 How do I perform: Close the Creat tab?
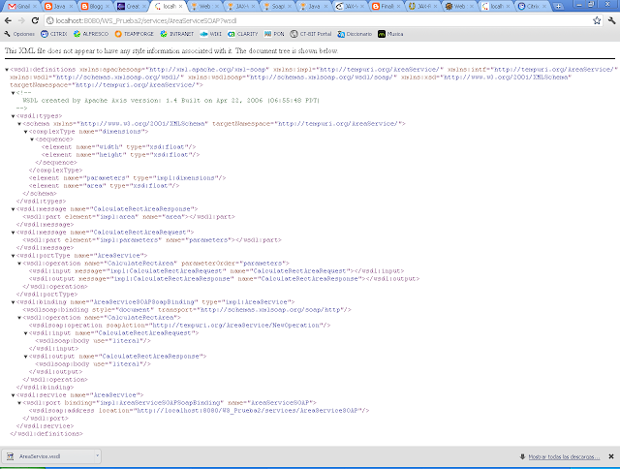click(x=144, y=7)
